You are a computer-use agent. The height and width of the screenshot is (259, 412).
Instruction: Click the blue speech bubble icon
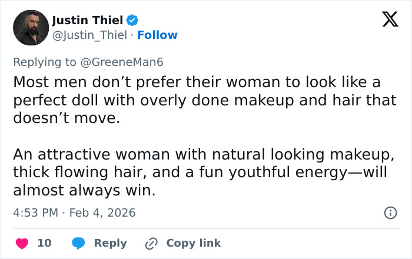[x=78, y=243]
